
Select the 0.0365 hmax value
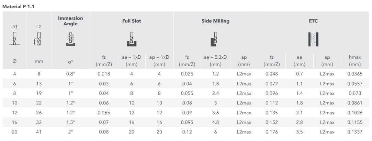tap(355, 74)
